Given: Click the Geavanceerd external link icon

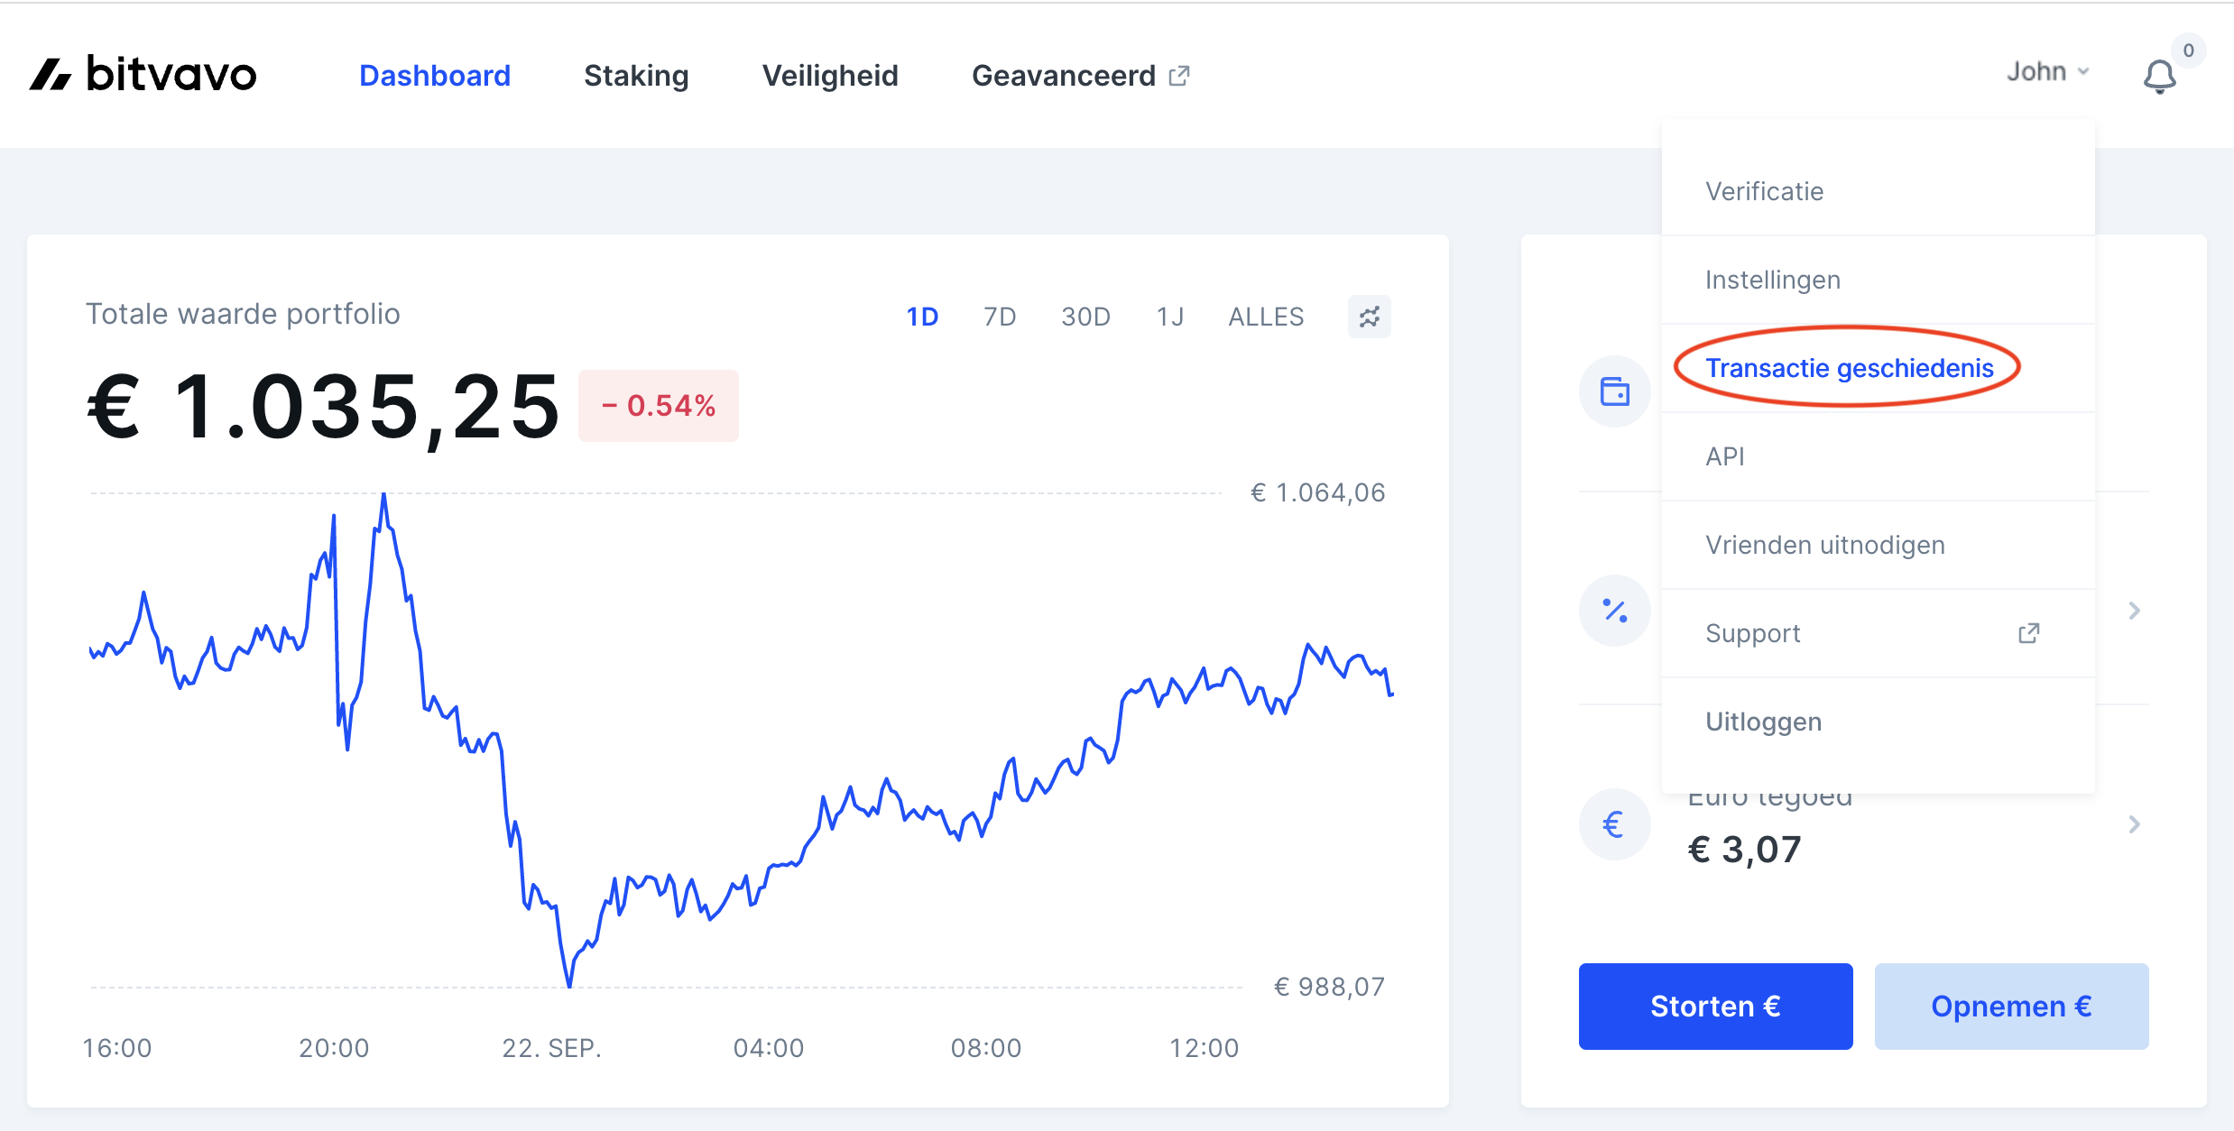Looking at the screenshot, I should coord(1179,76).
